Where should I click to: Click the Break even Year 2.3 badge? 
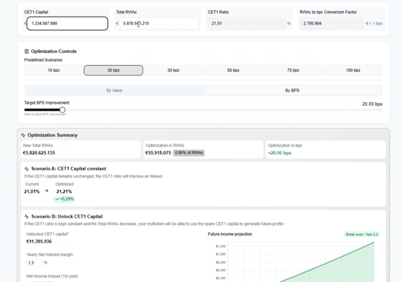[x=362, y=234]
